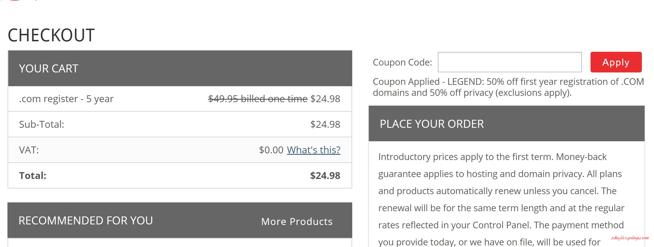
Task: Click the VAT label
Action: 29,150
